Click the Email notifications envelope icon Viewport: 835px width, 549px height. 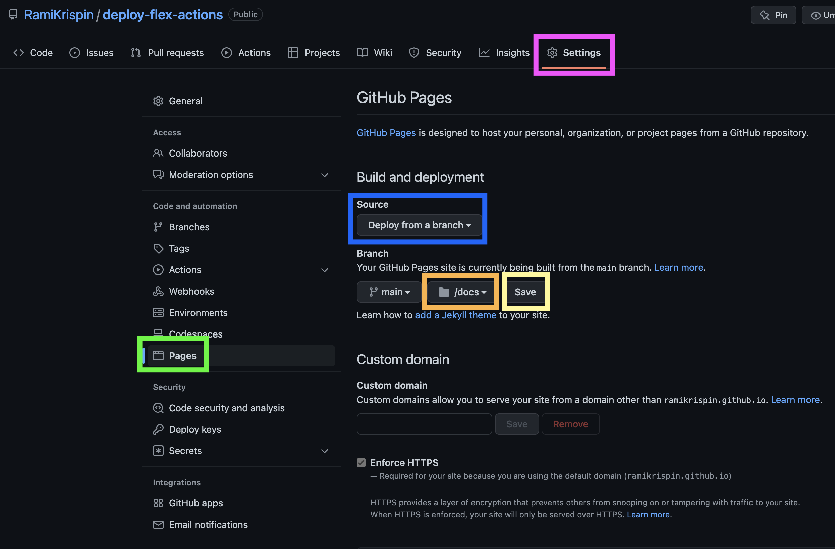(x=158, y=525)
